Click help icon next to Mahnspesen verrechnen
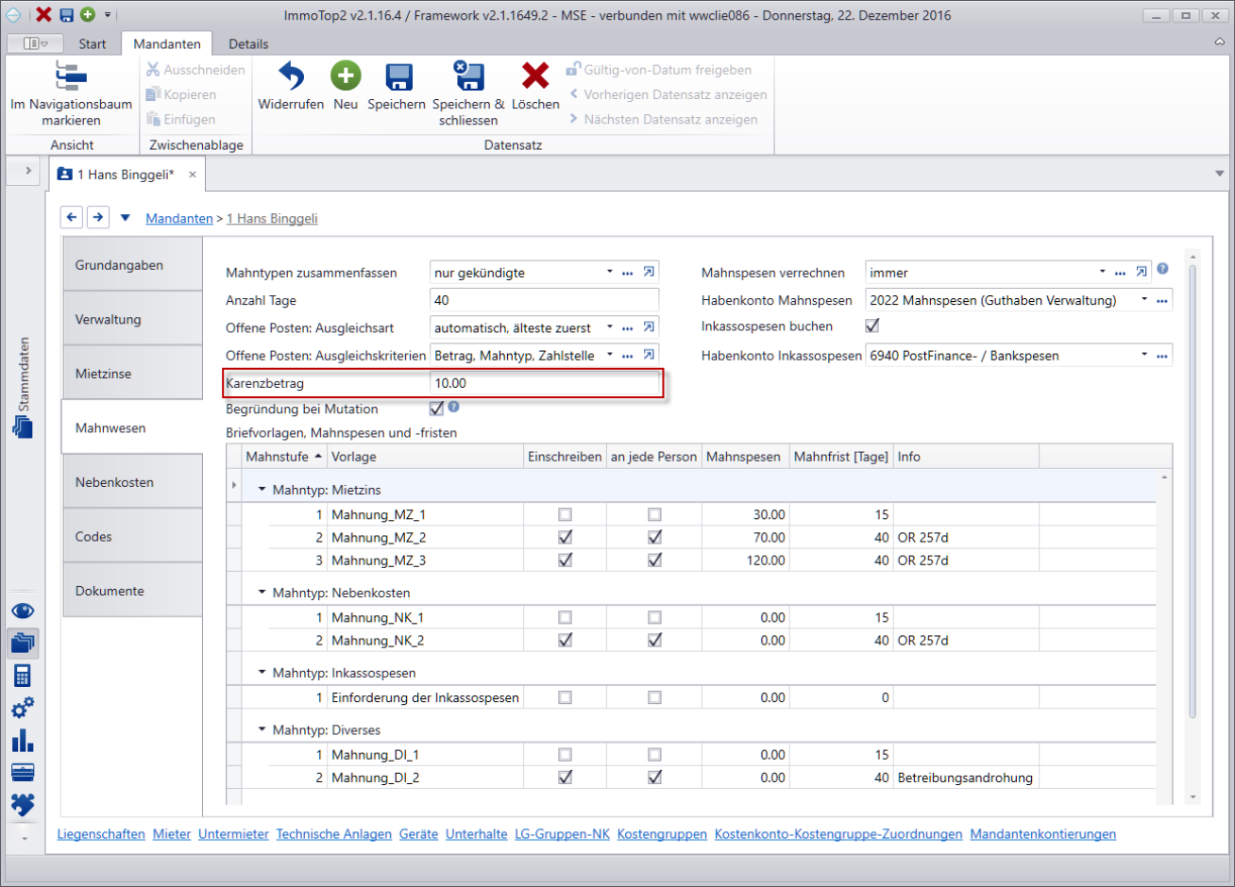 tap(1162, 269)
